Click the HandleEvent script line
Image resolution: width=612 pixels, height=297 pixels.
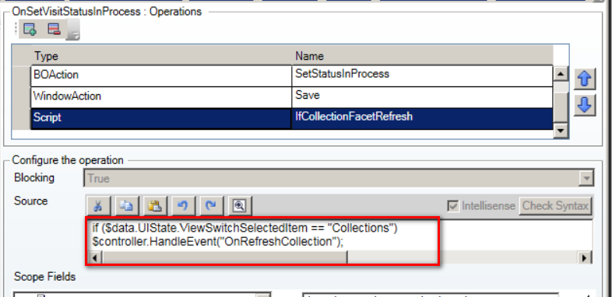218,242
